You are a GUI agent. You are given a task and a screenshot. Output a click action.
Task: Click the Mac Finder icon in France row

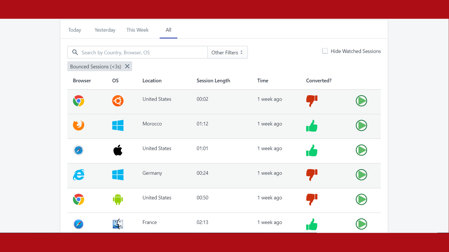[118, 224]
